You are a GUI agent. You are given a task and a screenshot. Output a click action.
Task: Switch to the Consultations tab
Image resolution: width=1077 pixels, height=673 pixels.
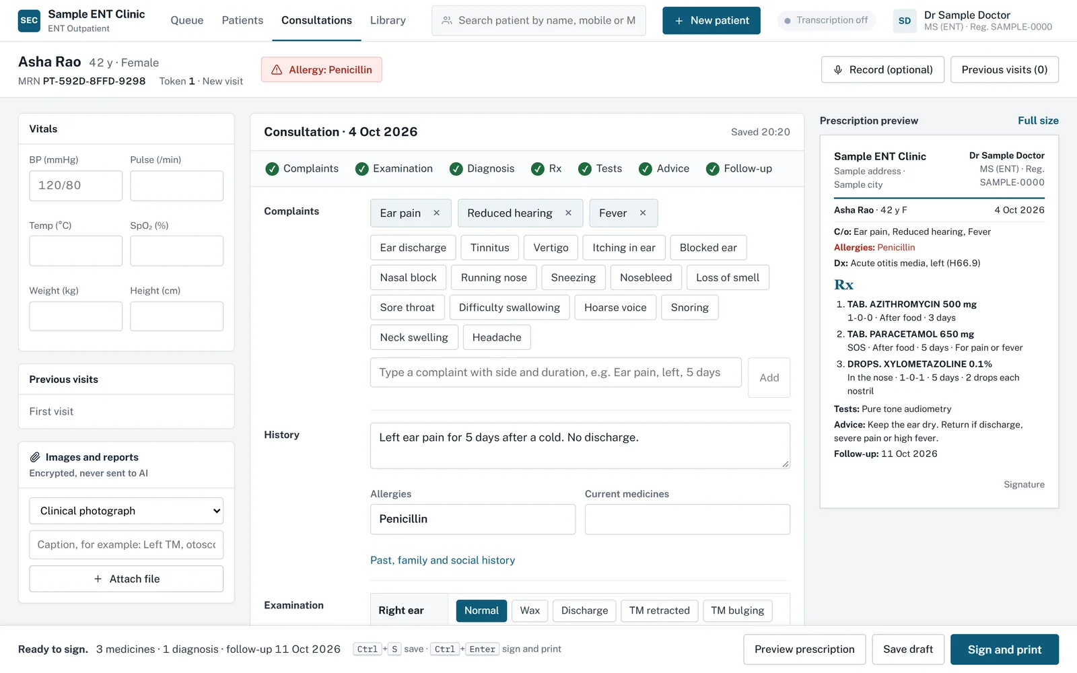pyautogui.click(x=316, y=21)
